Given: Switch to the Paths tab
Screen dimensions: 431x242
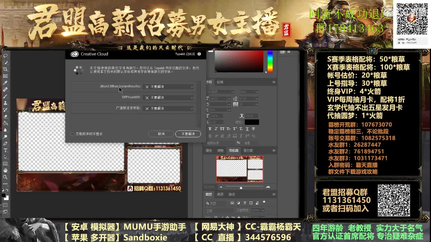Looking at the screenshot, I should coord(232,194).
